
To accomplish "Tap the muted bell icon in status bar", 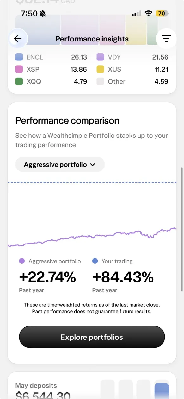I will 42,14.
